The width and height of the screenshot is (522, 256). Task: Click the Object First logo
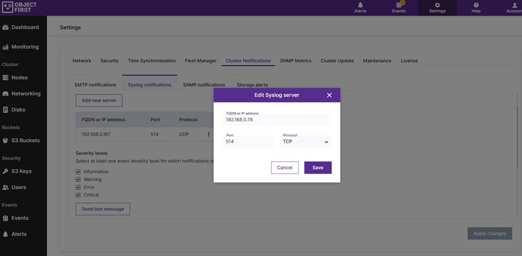pyautogui.click(x=19, y=8)
